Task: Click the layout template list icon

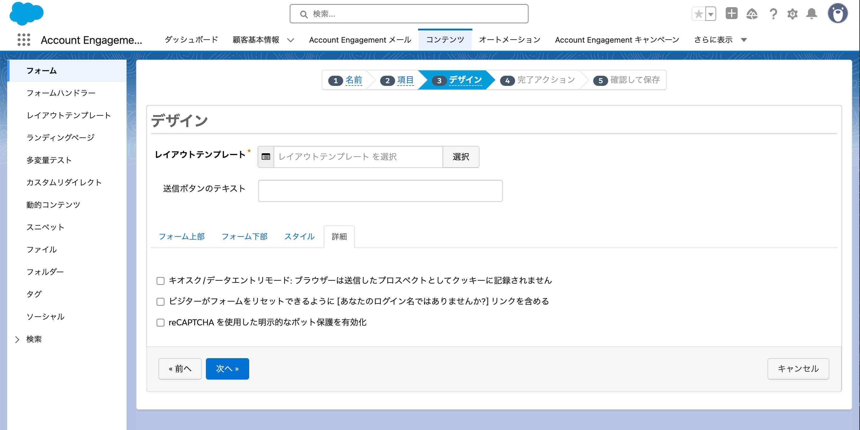Action: tap(266, 157)
